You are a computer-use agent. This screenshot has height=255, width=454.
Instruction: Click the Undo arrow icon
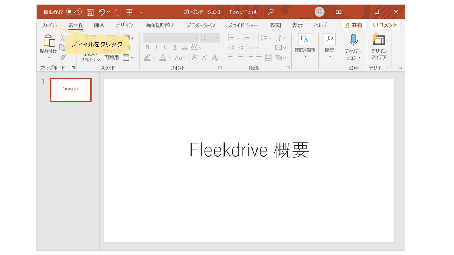pyautogui.click(x=102, y=12)
